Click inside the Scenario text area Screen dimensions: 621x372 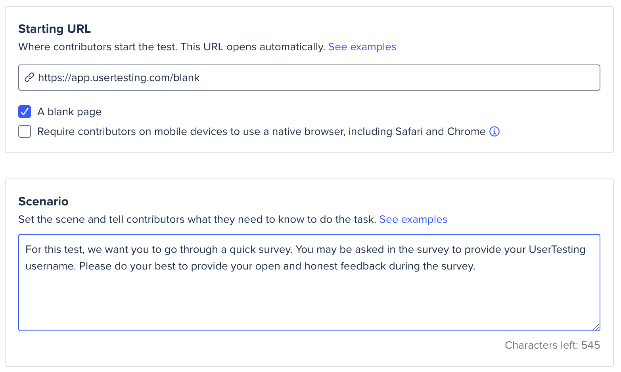click(x=309, y=283)
